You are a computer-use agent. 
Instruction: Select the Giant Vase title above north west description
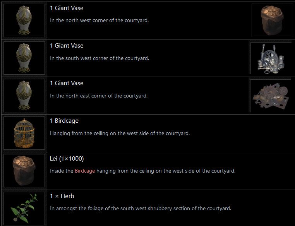[67, 8]
